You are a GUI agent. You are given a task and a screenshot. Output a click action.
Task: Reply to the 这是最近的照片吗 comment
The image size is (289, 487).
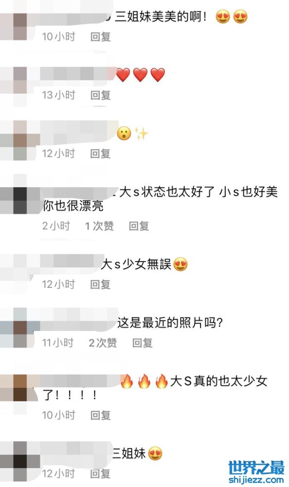142,343
